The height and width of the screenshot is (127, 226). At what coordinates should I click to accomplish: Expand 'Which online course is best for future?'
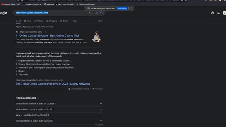point(59,109)
